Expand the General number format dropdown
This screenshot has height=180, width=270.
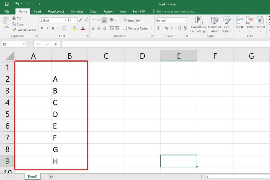tap(186, 20)
